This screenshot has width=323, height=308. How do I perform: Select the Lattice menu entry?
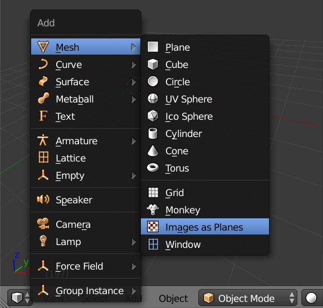[x=86, y=158]
